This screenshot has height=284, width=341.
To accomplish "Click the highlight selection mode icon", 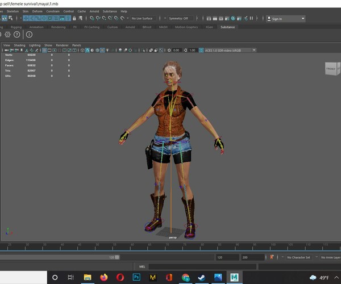I will tap(81, 19).
